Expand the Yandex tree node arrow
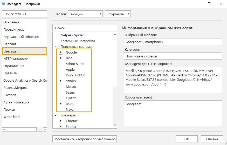 pos(61,81)
